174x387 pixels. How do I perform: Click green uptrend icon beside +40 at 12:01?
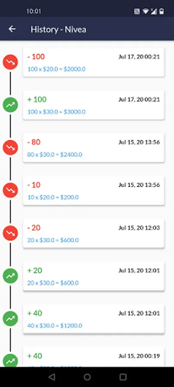tap(10, 319)
